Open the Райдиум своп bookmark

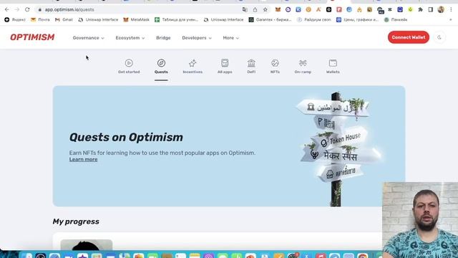click(313, 19)
